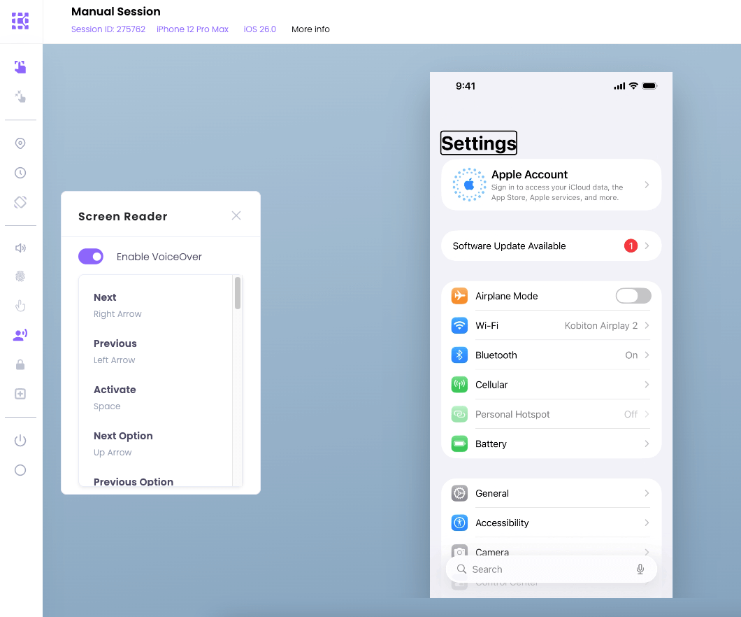Select the multi-touch gesture tool
Viewport: 741px width, 617px height.
pyautogui.click(x=20, y=97)
